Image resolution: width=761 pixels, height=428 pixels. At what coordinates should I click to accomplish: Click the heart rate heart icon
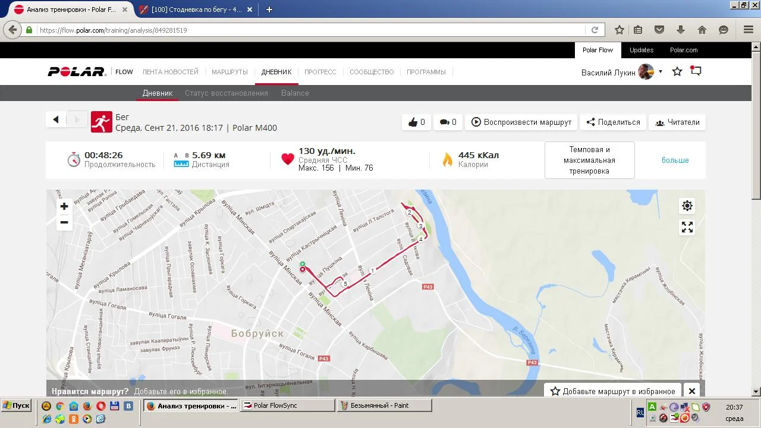pos(288,159)
